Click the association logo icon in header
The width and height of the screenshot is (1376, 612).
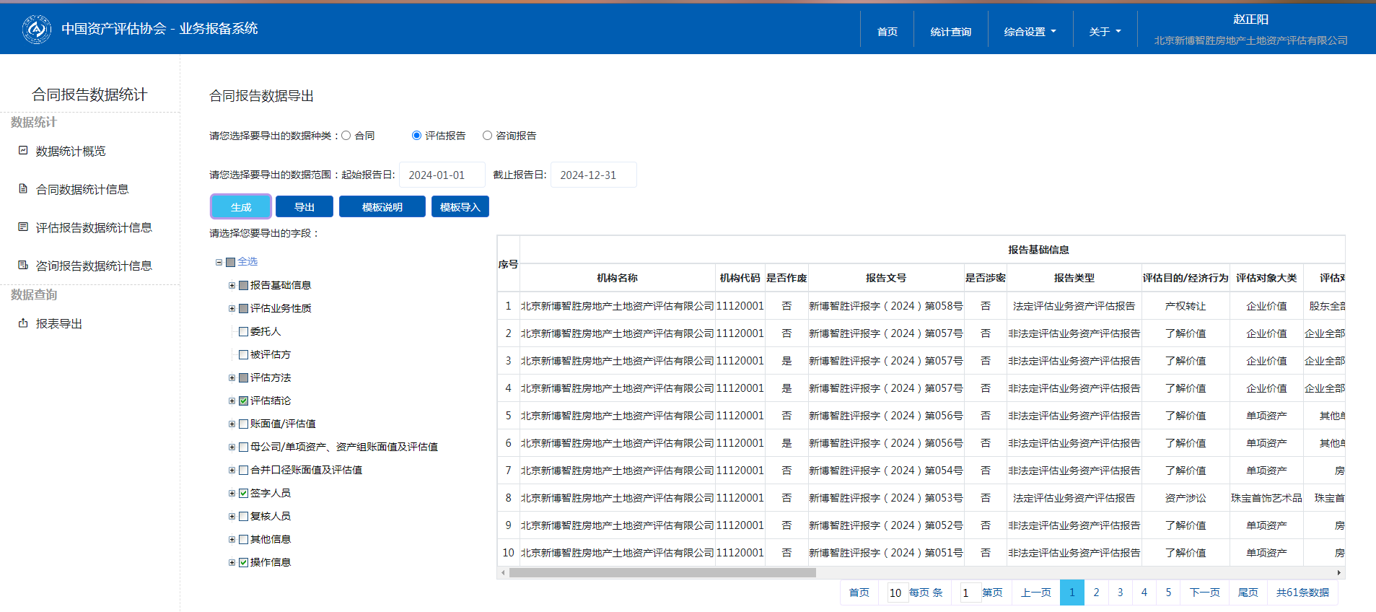tap(36, 30)
